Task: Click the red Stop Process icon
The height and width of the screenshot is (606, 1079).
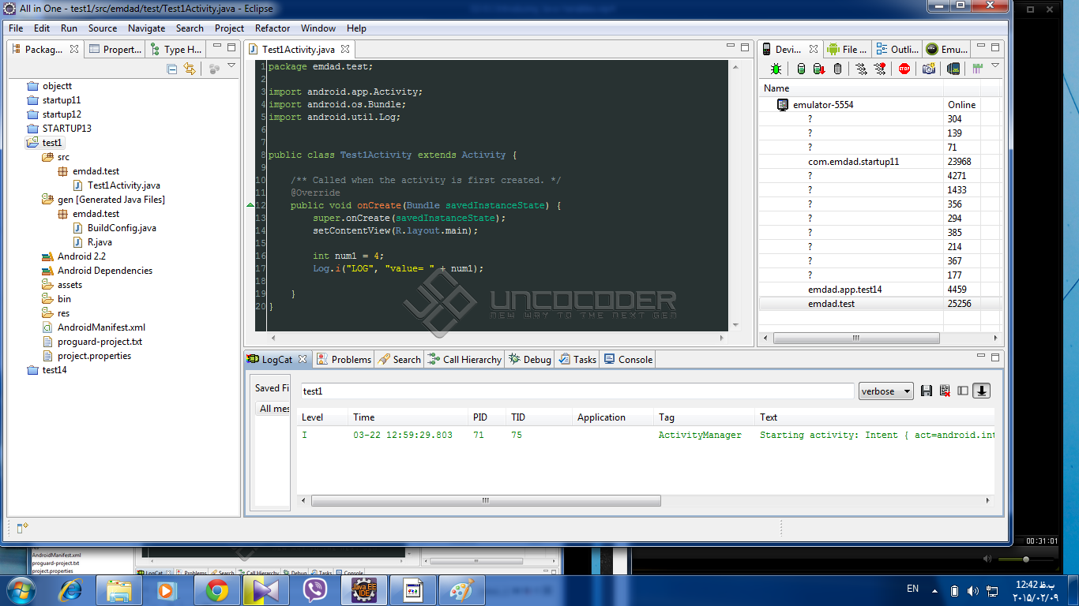Action: [x=904, y=69]
